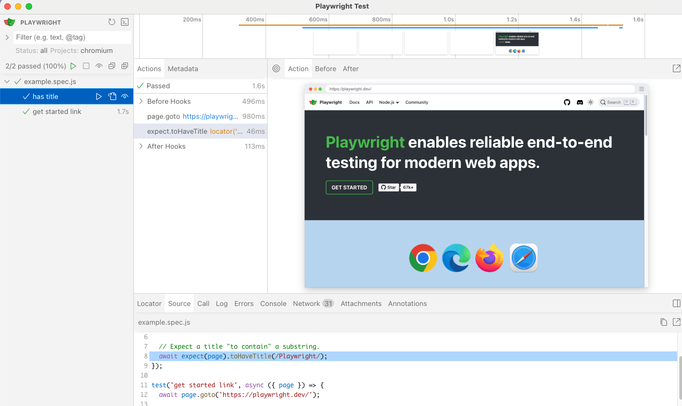This screenshot has width=682, height=406.
Task: Open source file in editor icon
Action: (677, 322)
